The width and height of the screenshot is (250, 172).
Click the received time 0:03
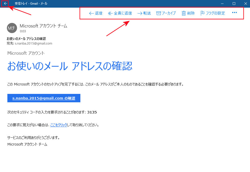(x=23, y=31)
